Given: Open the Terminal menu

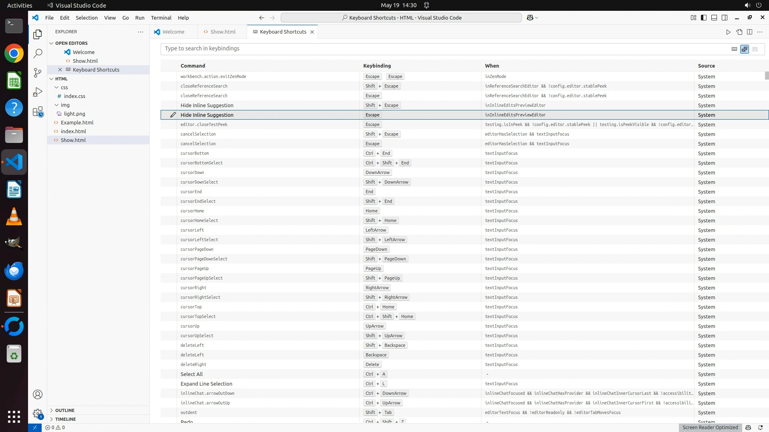Looking at the screenshot, I should 161,18.
